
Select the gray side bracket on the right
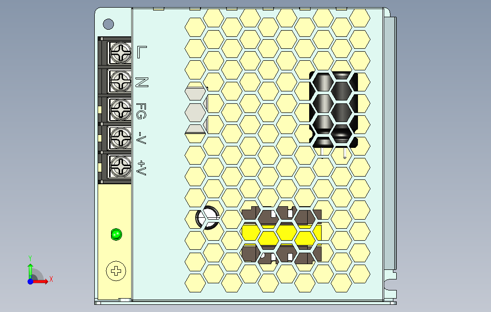click(390, 143)
